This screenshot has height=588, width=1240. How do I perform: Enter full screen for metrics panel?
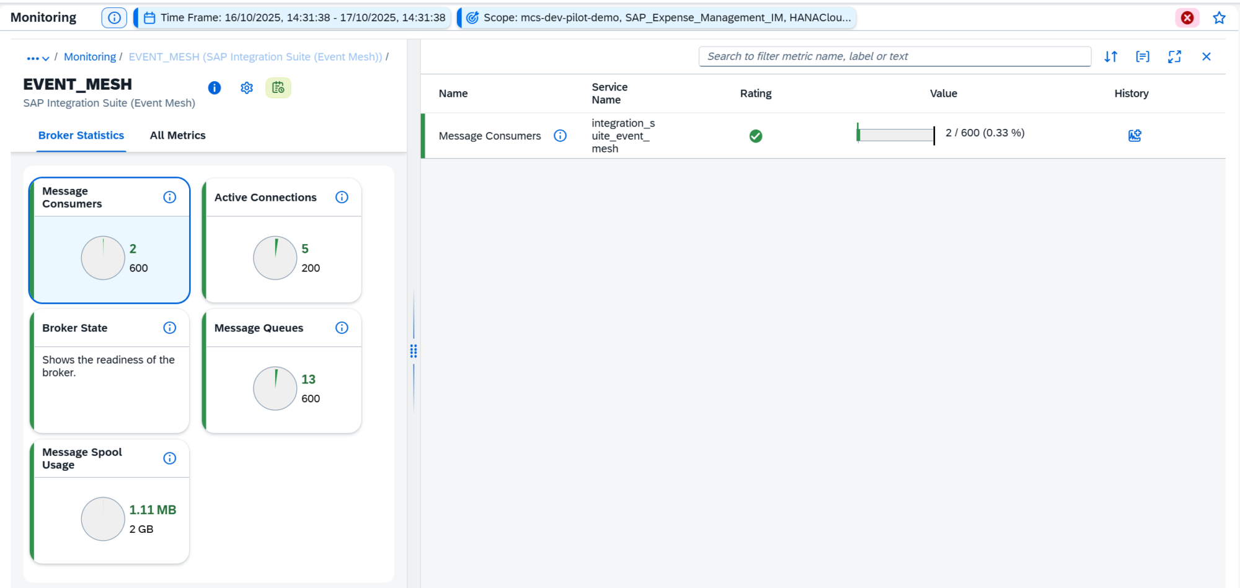click(x=1174, y=57)
